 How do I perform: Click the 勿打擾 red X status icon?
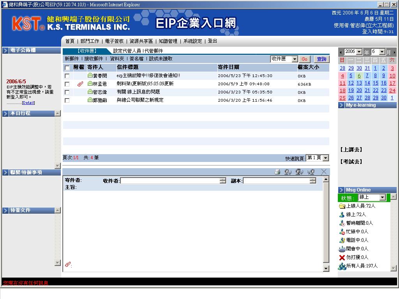pyautogui.click(x=342, y=257)
